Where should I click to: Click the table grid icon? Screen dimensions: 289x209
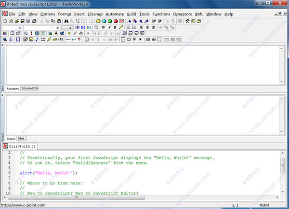tap(86, 39)
